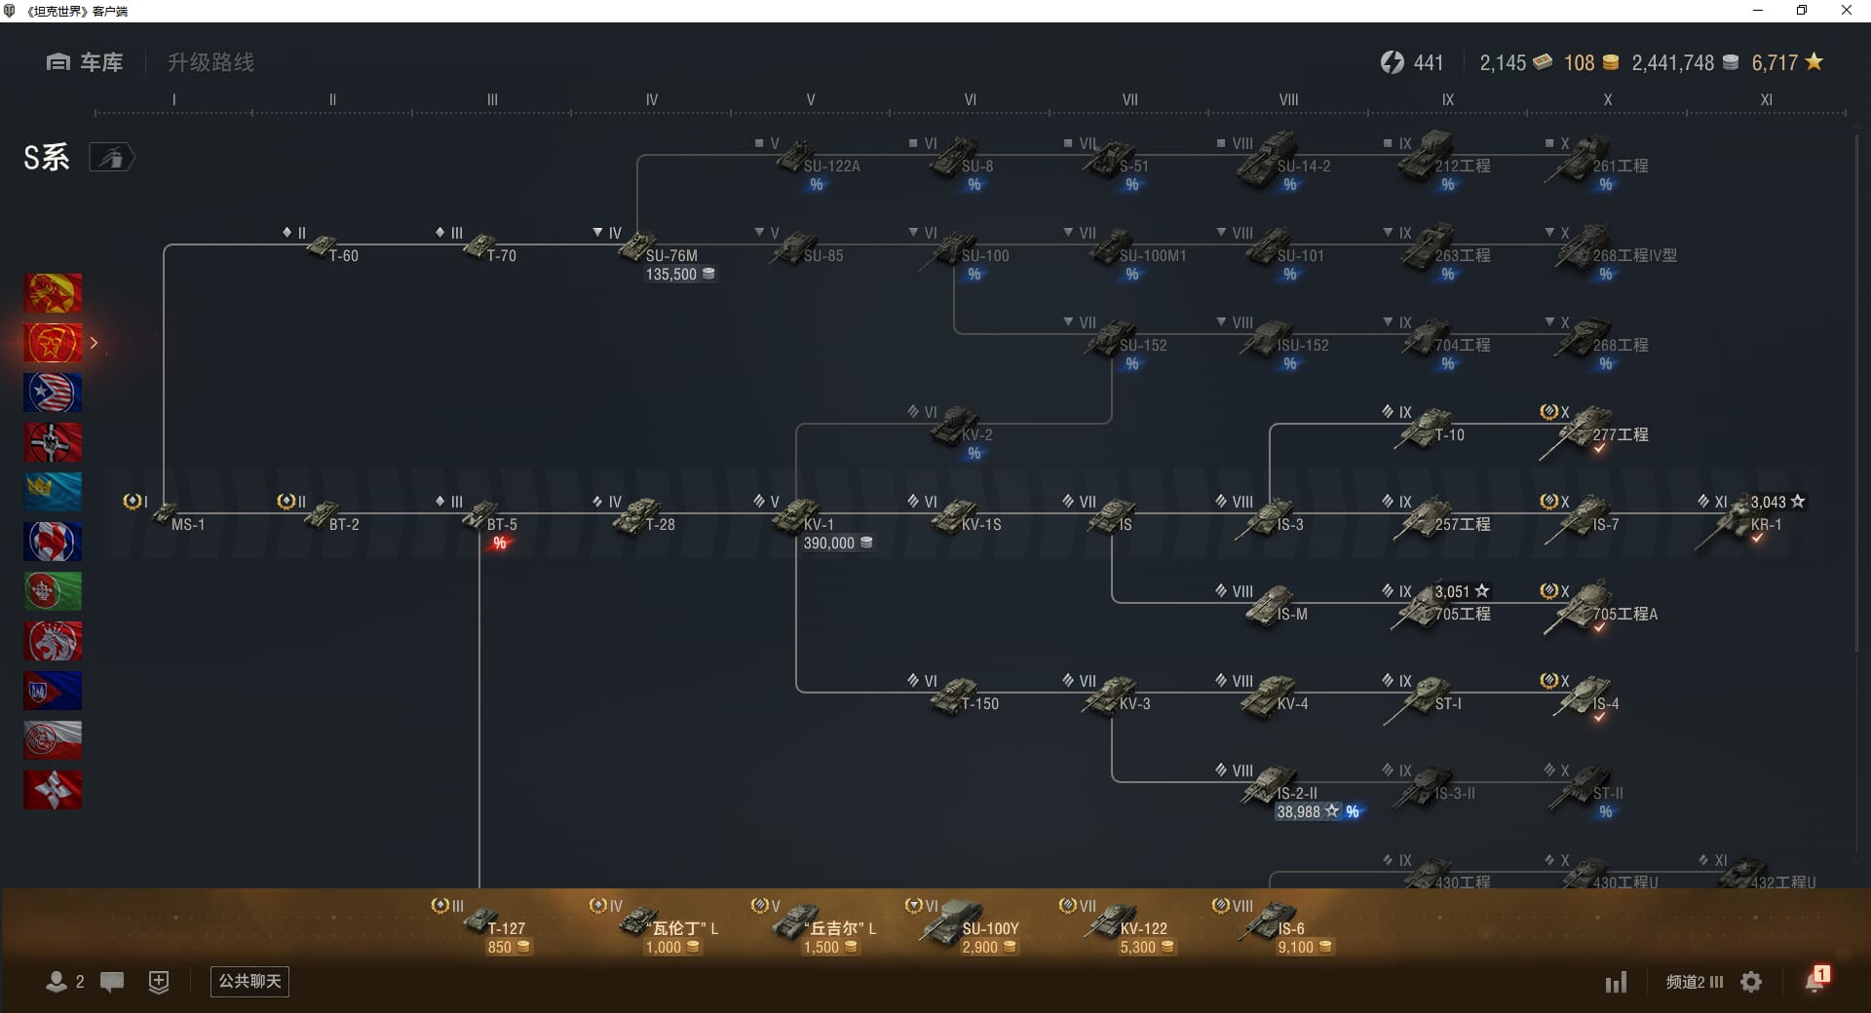Click the vertical scrollbar on the right edge
The image size is (1871, 1013).
[1858, 390]
